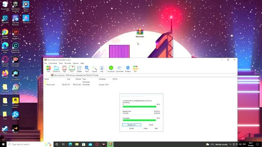The image size is (262, 147).
Task: Click the Add toolbar icon in WinRAR
Action: coord(48,69)
